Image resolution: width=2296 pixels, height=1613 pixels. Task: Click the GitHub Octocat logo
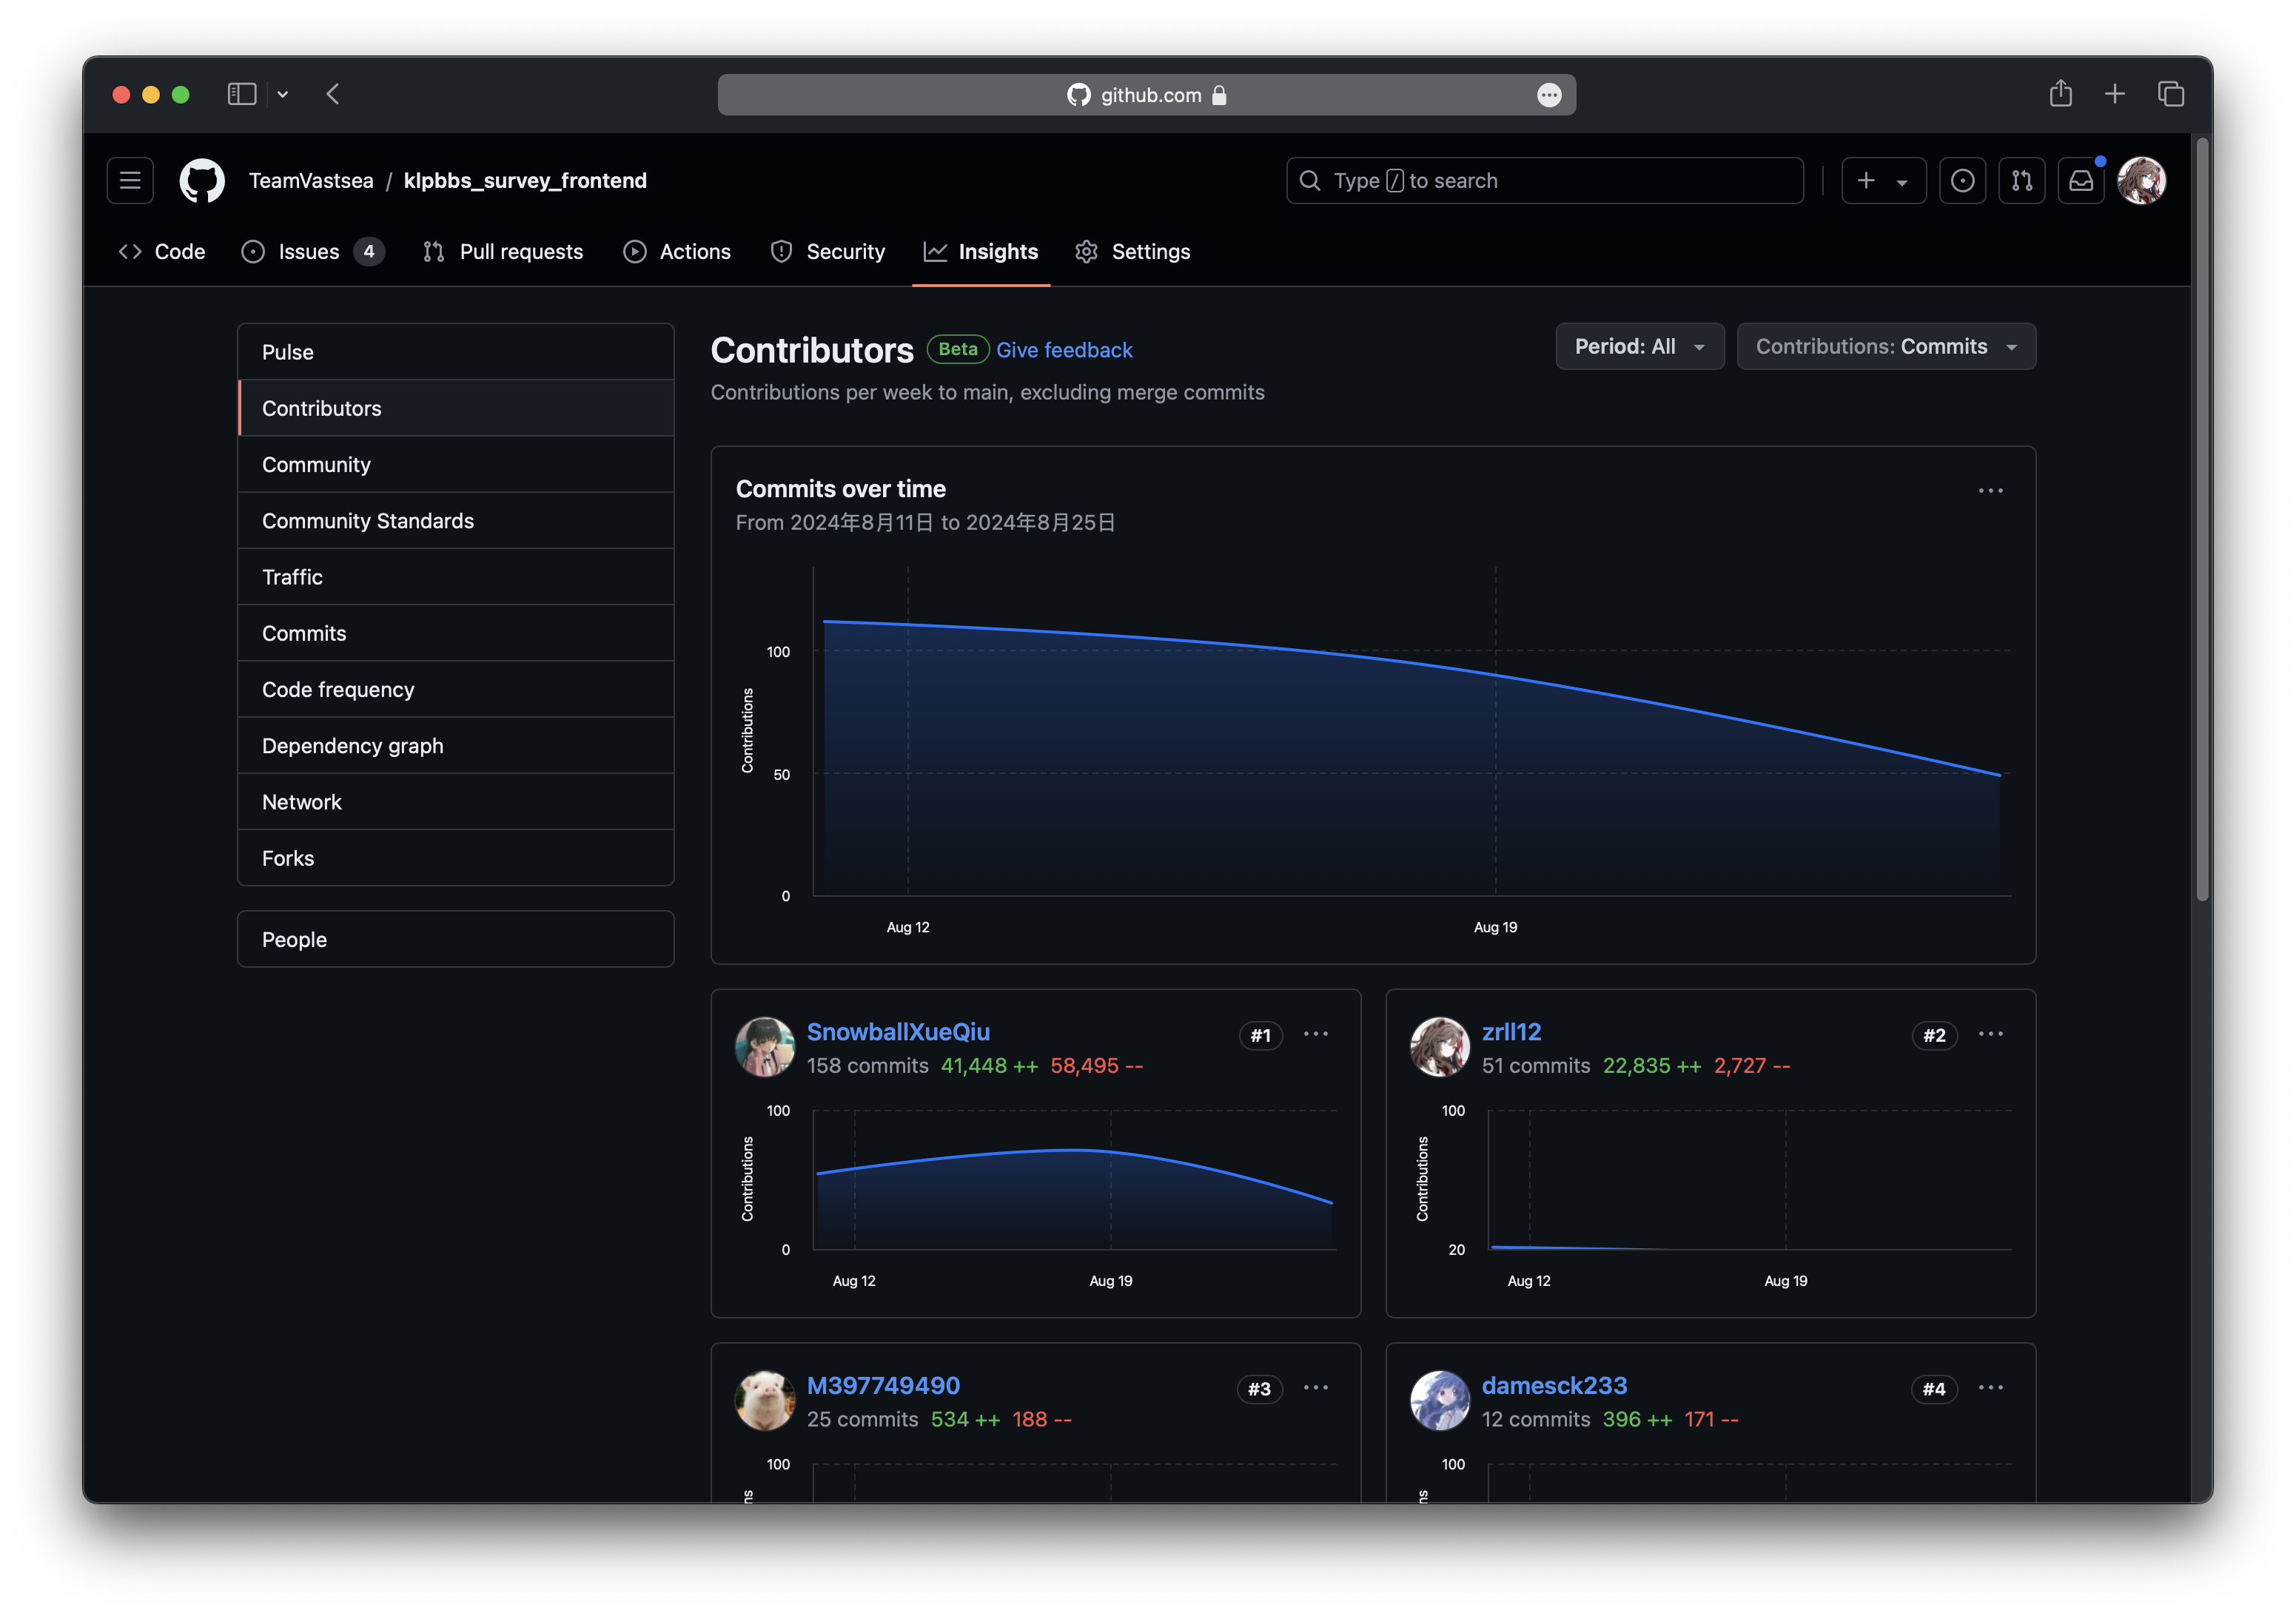pyautogui.click(x=202, y=181)
